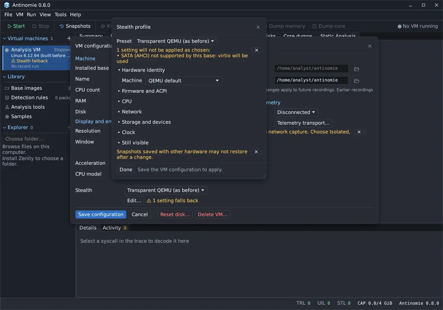The image size is (443, 310).
Task: Click the Reset disk... button
Action: click(175, 215)
